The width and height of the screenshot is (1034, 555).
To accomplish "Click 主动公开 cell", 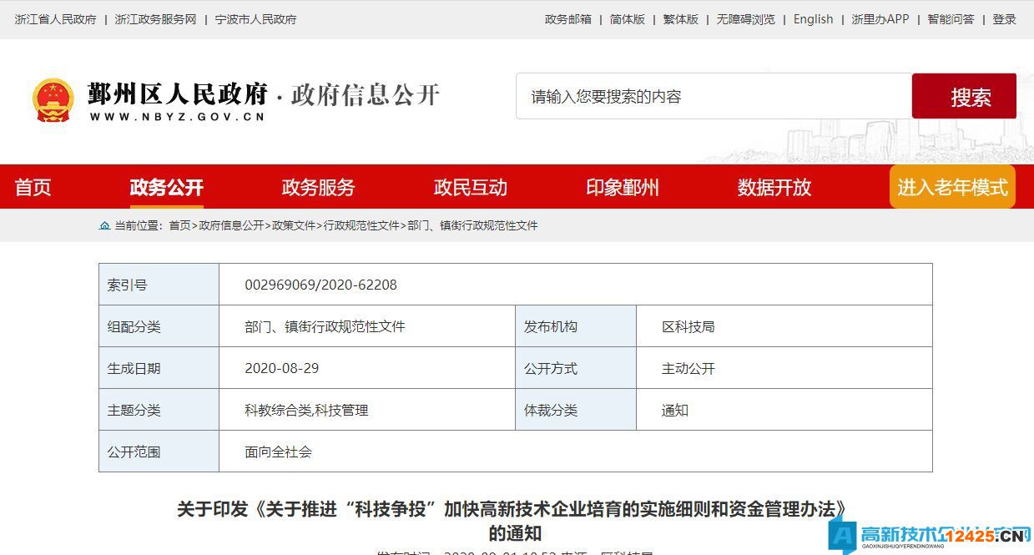I will click(688, 368).
